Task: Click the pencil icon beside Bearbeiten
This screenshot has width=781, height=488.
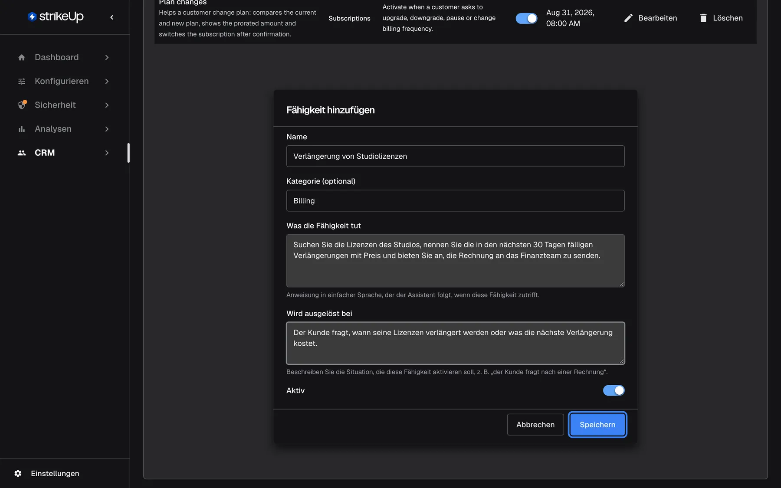Action: coord(628,18)
